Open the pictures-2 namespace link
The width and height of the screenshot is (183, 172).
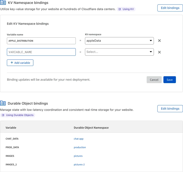coord(79,165)
